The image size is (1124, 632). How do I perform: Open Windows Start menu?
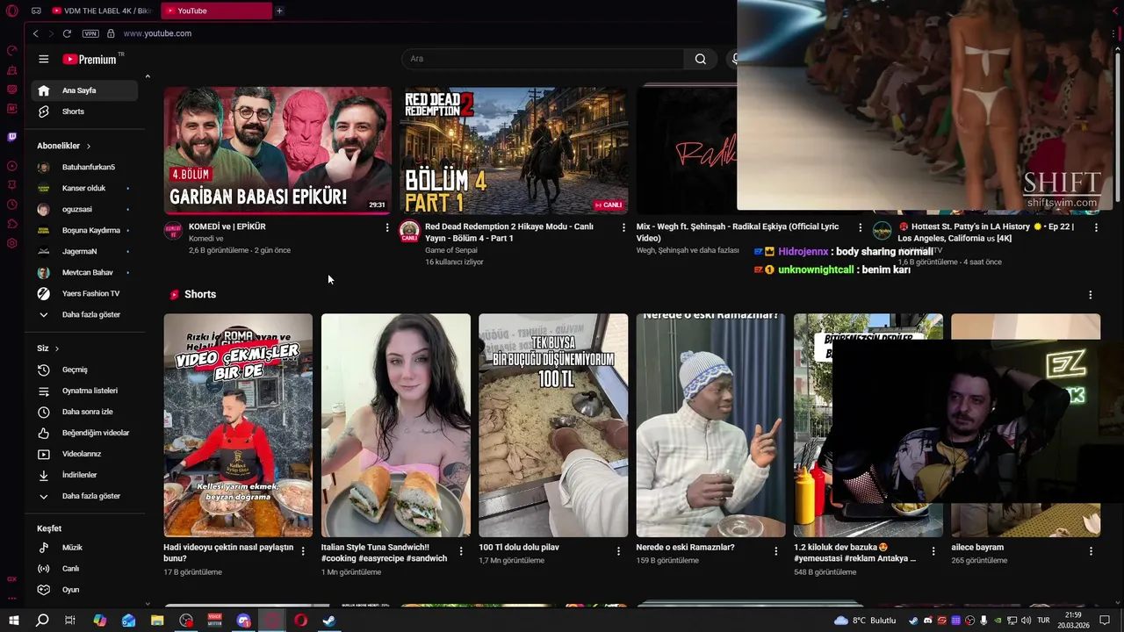tap(13, 621)
